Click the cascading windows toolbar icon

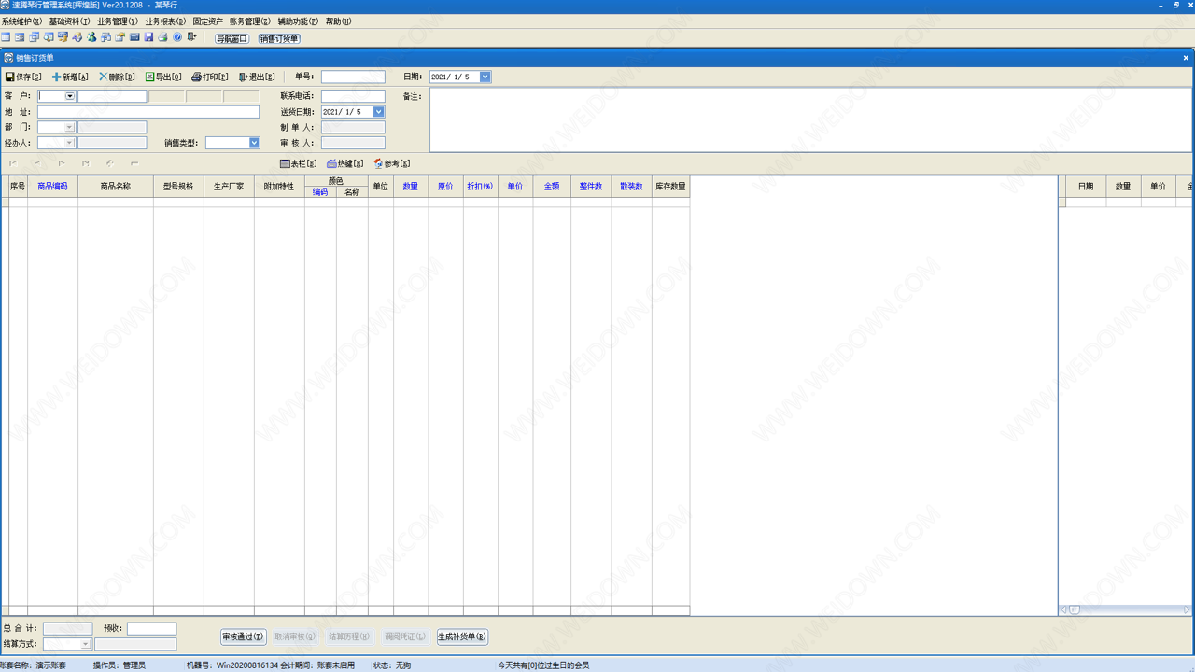click(34, 37)
